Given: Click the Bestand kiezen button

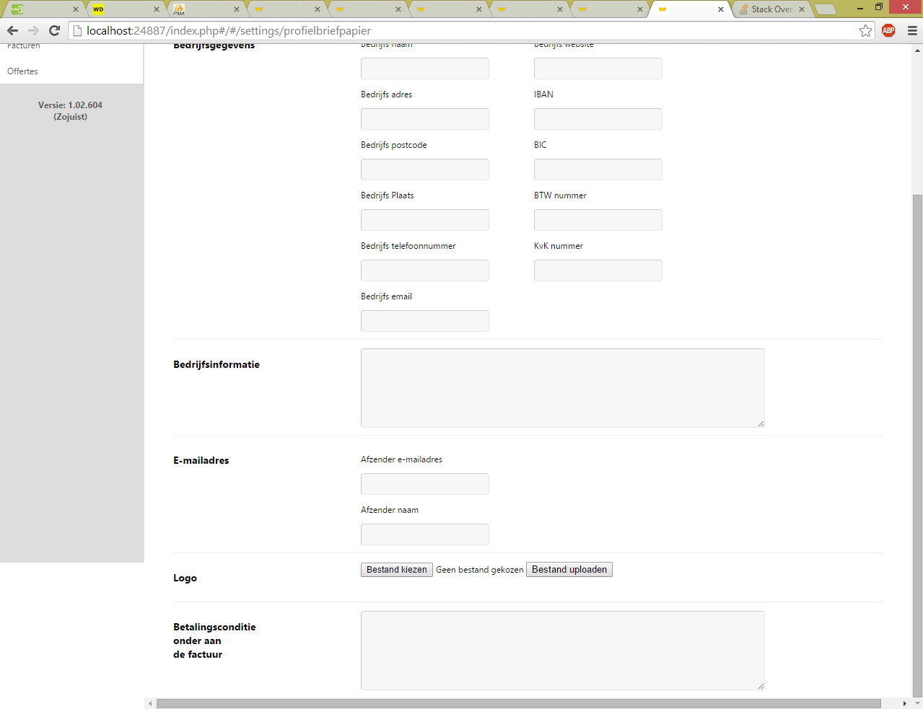Looking at the screenshot, I should click(397, 570).
